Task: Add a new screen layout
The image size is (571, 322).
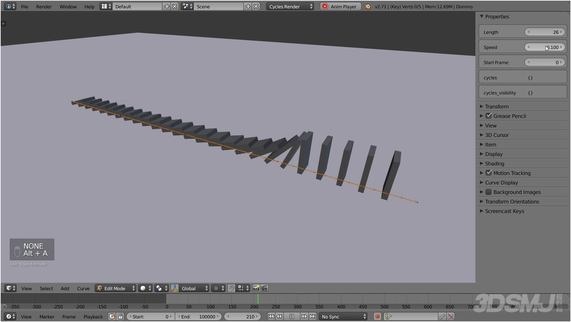Action: tap(167, 6)
